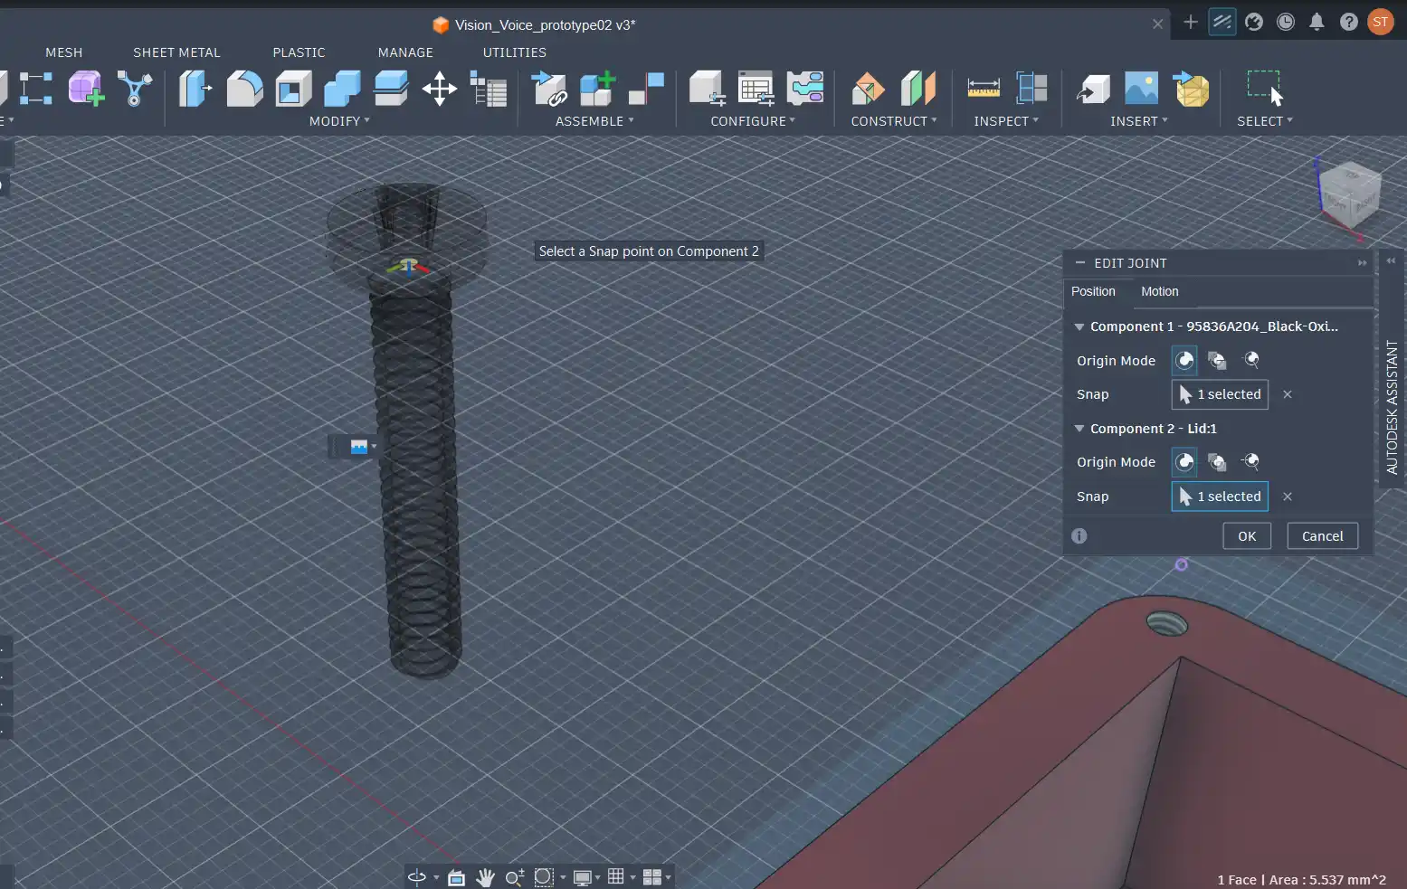Open the CONSTRUCT dropdown menu
This screenshot has width=1407, height=889.
[x=894, y=121]
